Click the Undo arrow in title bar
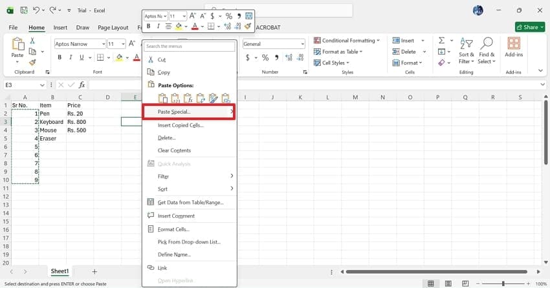Screen dimensions: 550x288 coord(36,10)
